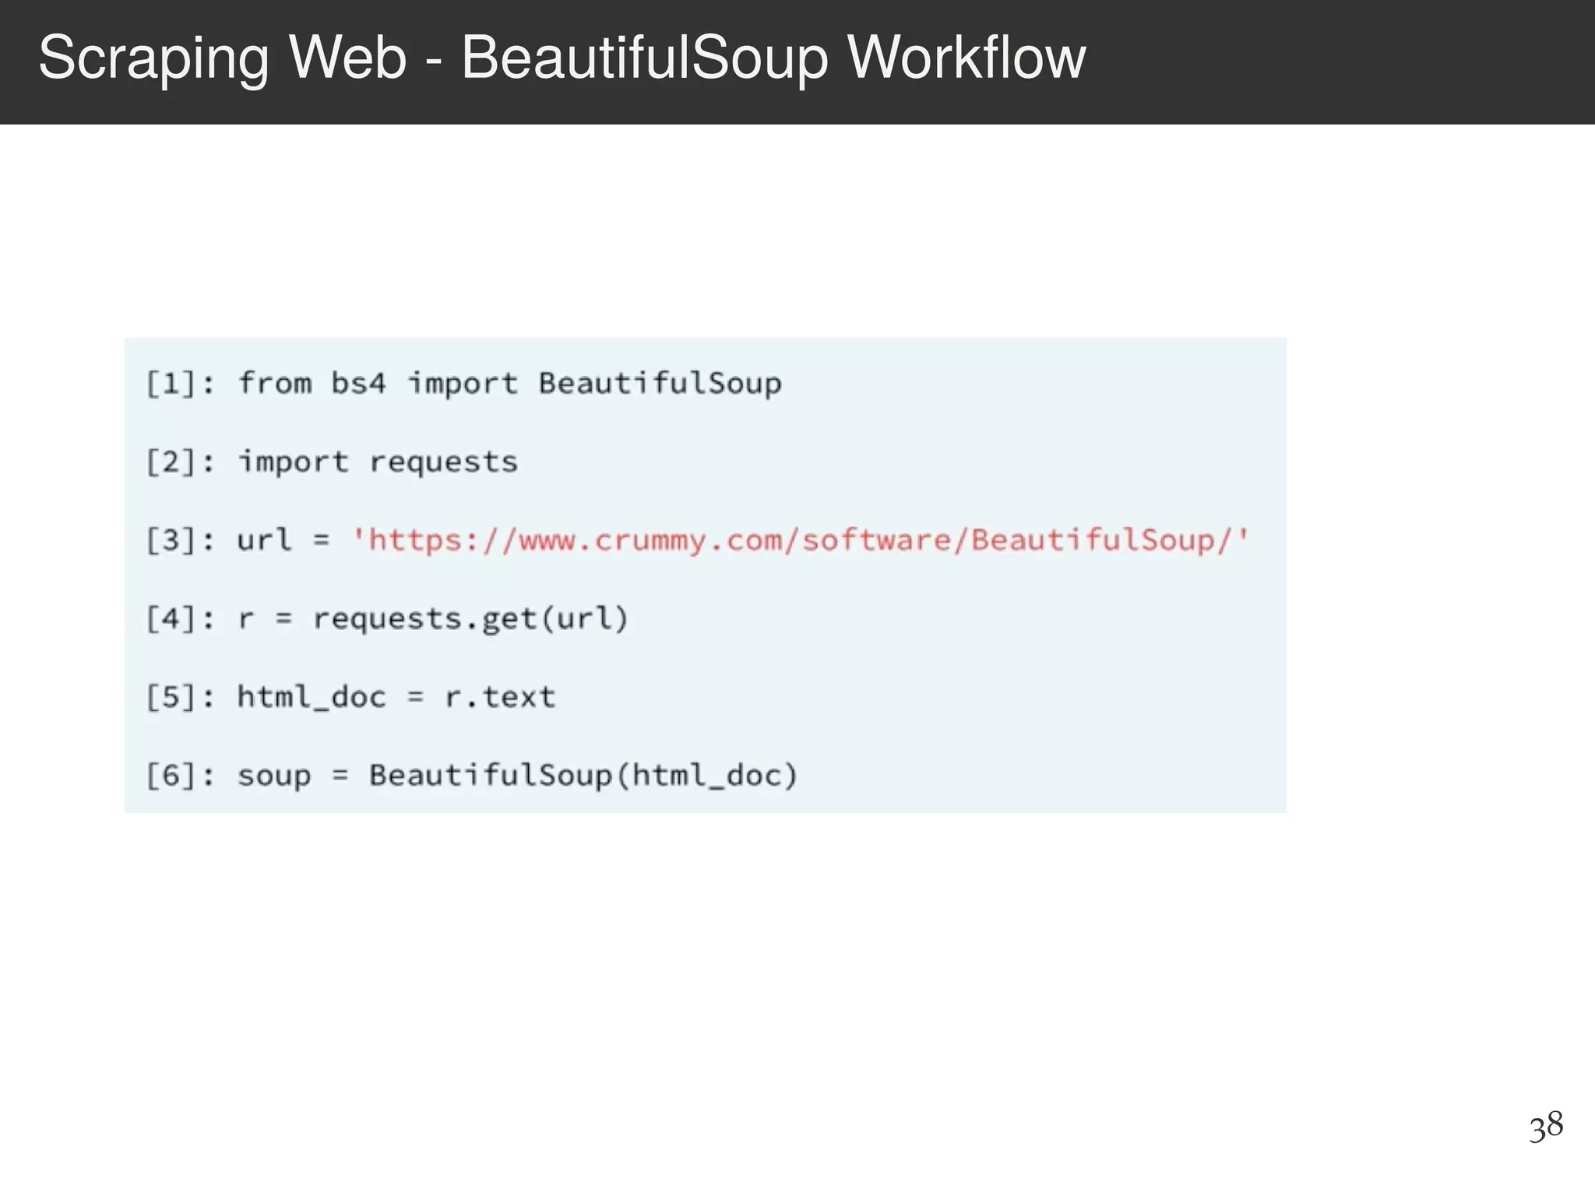Click the slide title 'Scraping Web - BeautifulSoup Workflow'
1595x1196 pixels.
[x=562, y=59]
